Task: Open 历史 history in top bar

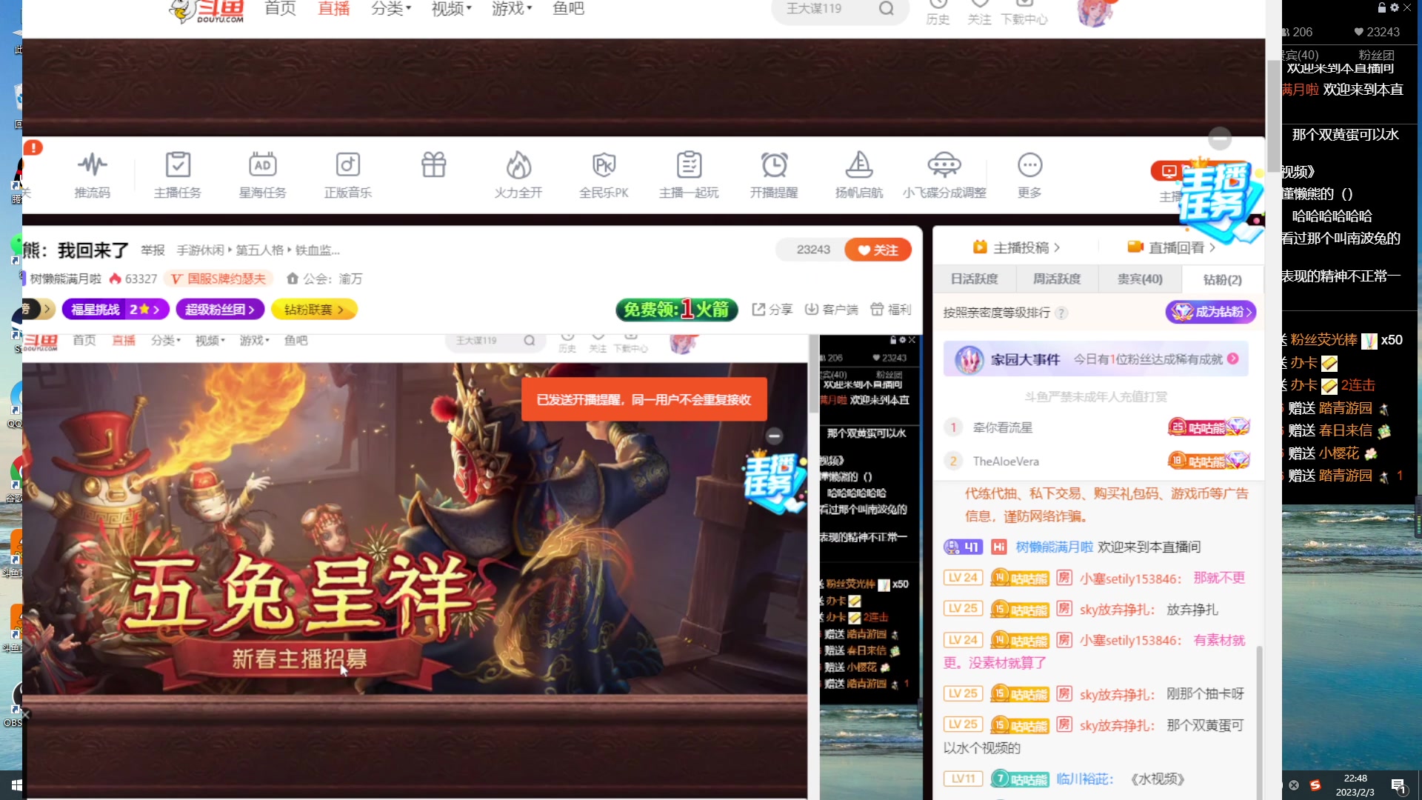Action: [938, 13]
